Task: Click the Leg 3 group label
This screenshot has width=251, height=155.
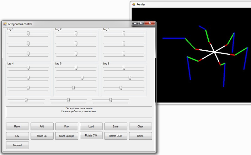Action: [x=106, y=29]
